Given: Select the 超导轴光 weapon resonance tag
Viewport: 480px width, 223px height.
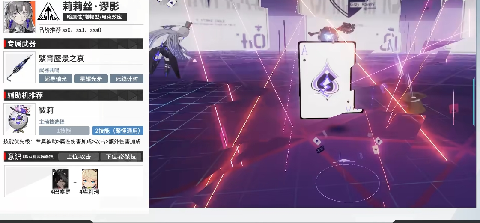Looking at the screenshot, I should tap(55, 79).
